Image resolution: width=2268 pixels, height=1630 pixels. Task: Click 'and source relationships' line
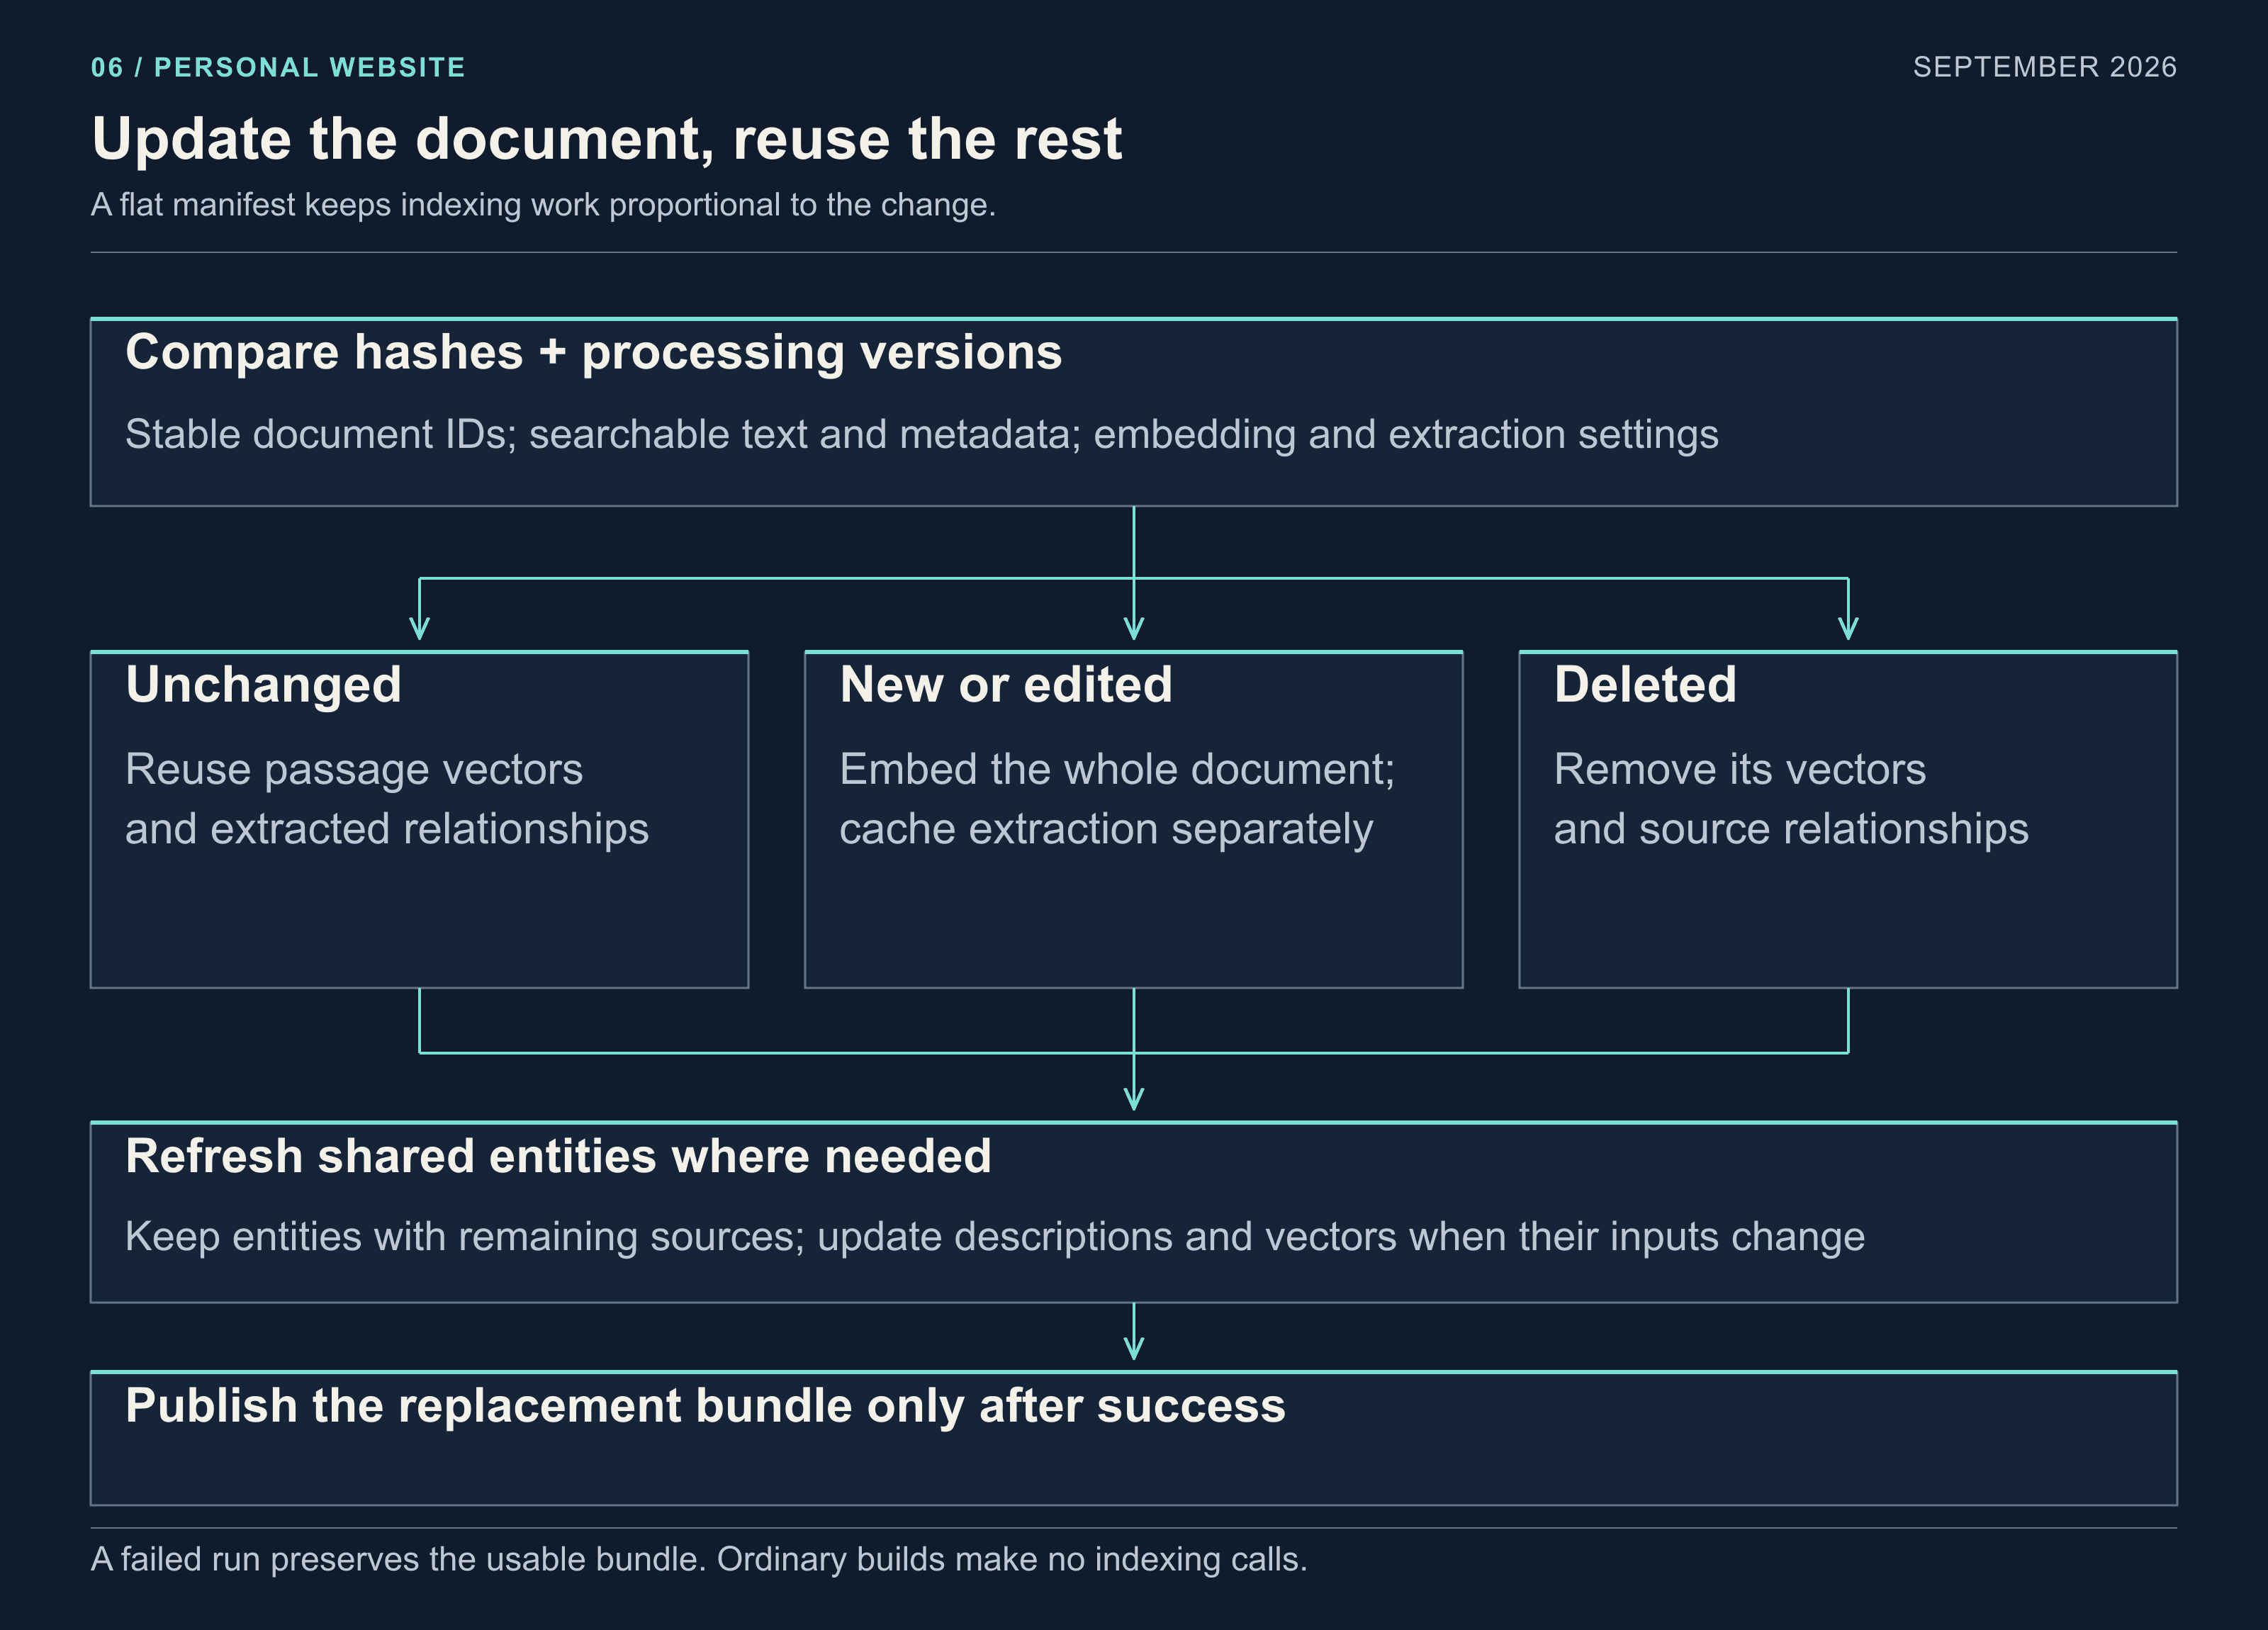1791,830
